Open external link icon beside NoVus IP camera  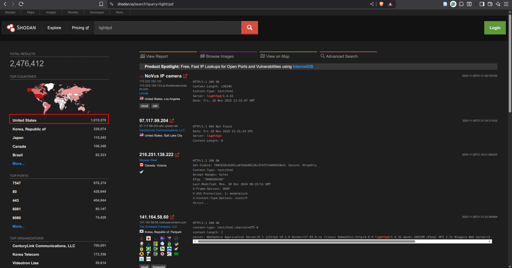pos(185,76)
